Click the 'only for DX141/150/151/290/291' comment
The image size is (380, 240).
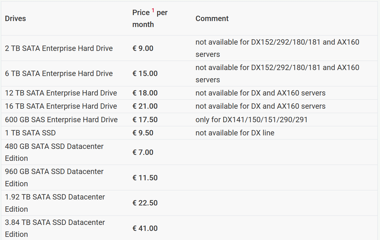pyautogui.click(x=252, y=120)
